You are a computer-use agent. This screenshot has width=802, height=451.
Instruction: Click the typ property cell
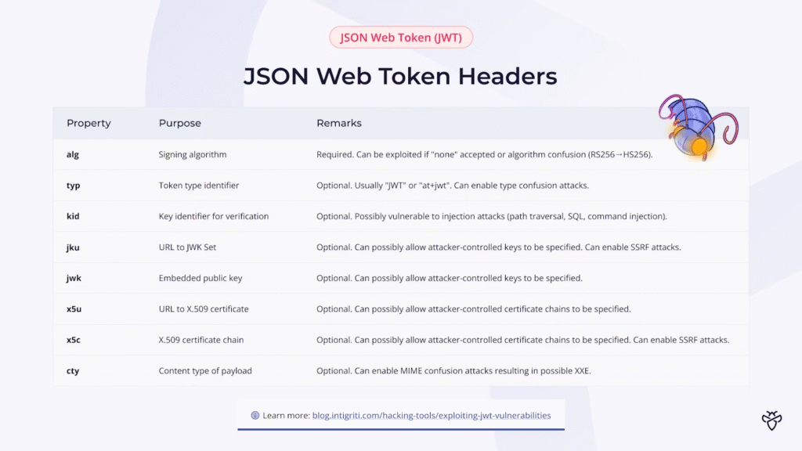[73, 186]
